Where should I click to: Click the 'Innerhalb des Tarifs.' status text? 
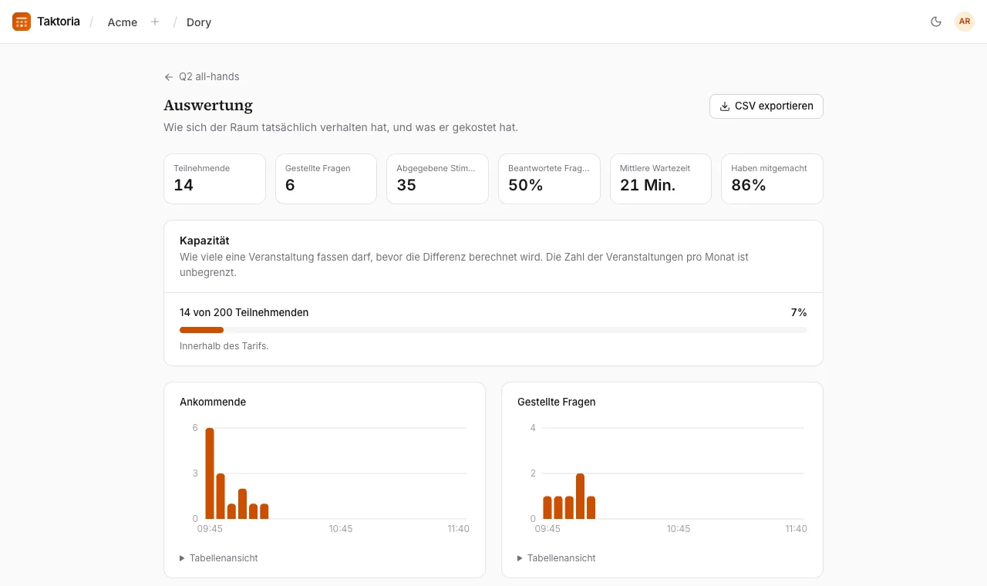click(224, 346)
